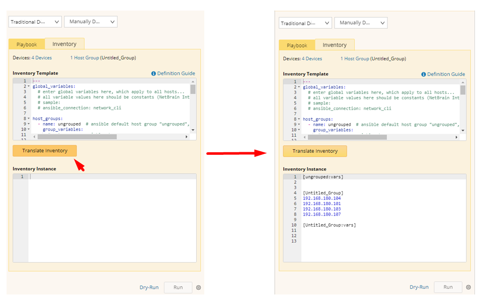The image size is (479, 300).
Task: Click '# ansible_connection: network_cli' line in left template
Action: (x=79, y=108)
